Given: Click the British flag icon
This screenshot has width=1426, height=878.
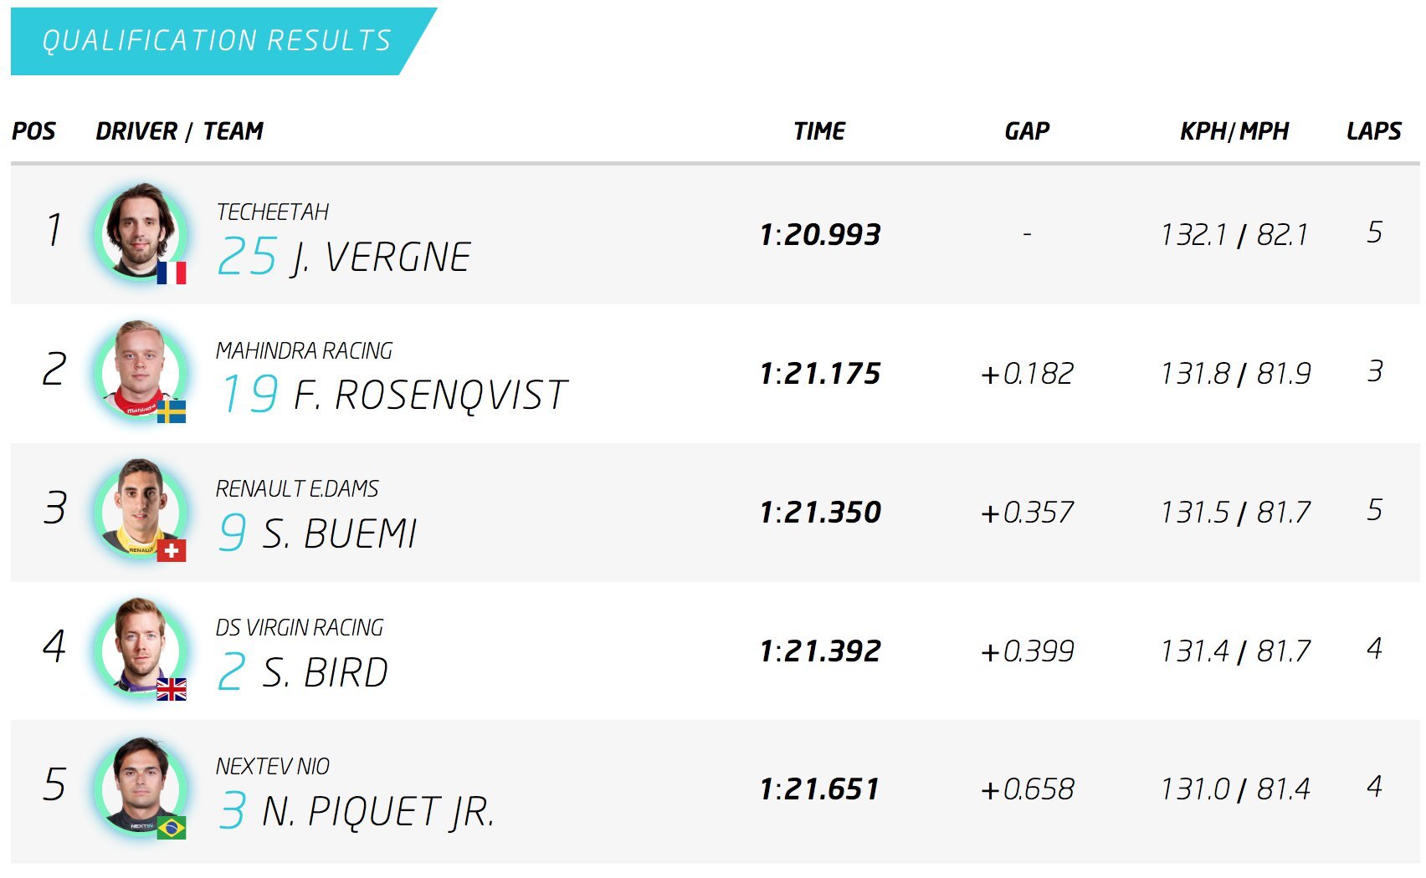Looking at the screenshot, I should tap(172, 689).
